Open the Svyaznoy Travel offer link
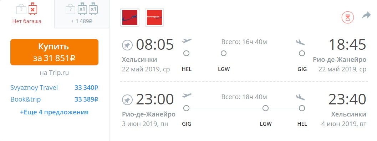Image resolution: width=377 pixels, height=141 pixels. click(x=34, y=88)
